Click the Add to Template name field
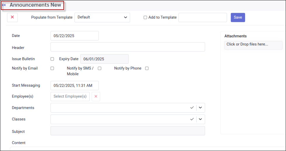This screenshot has width=286, height=151. pos(203,17)
